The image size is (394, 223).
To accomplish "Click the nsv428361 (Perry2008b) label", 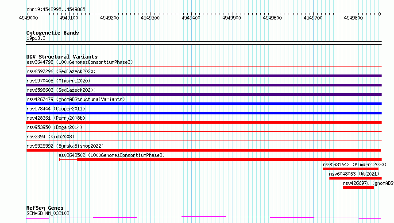I will (56, 118).
